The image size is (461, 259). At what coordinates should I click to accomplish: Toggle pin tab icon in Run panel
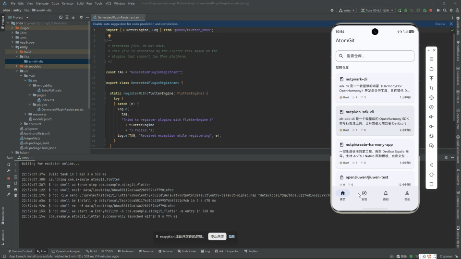click(x=9, y=194)
